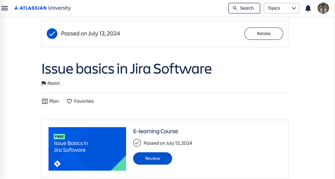The image size is (335, 179).
Task: Click the "E-learning Course" title
Action: pos(155,131)
